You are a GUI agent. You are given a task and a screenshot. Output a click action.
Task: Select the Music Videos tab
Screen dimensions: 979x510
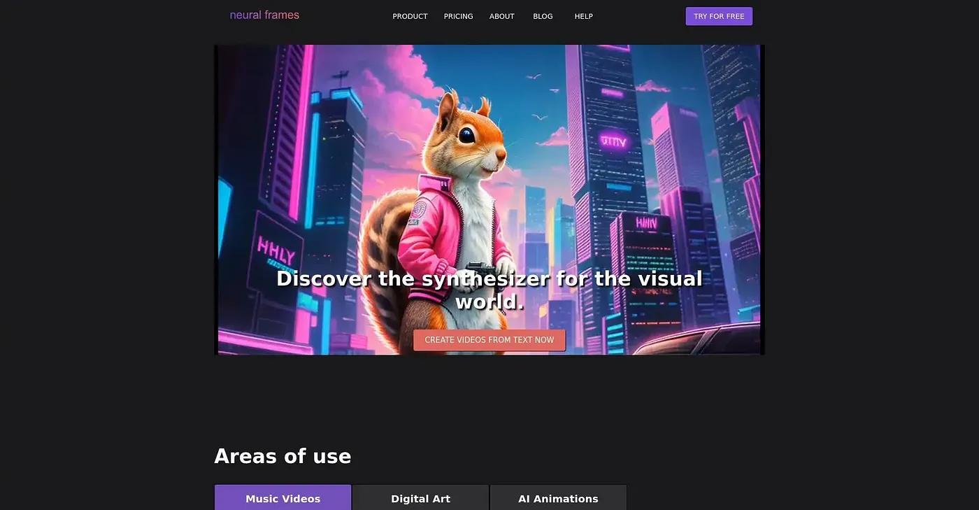click(283, 498)
